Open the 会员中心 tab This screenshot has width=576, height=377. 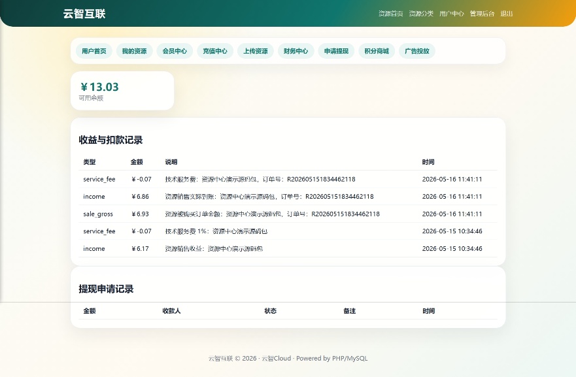175,51
